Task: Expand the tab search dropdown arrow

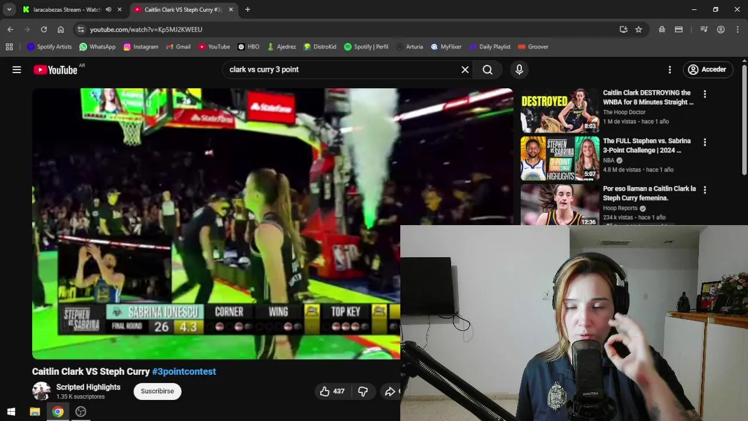Action: pos(9,9)
